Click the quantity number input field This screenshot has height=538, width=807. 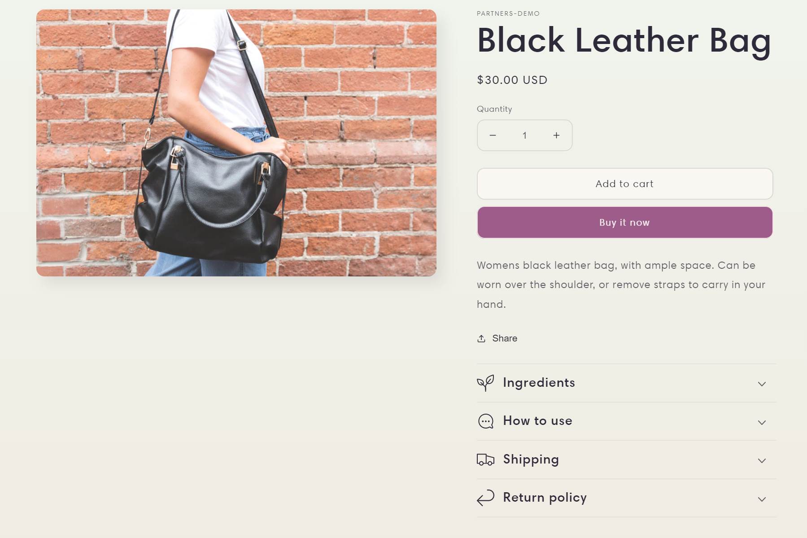[524, 136]
